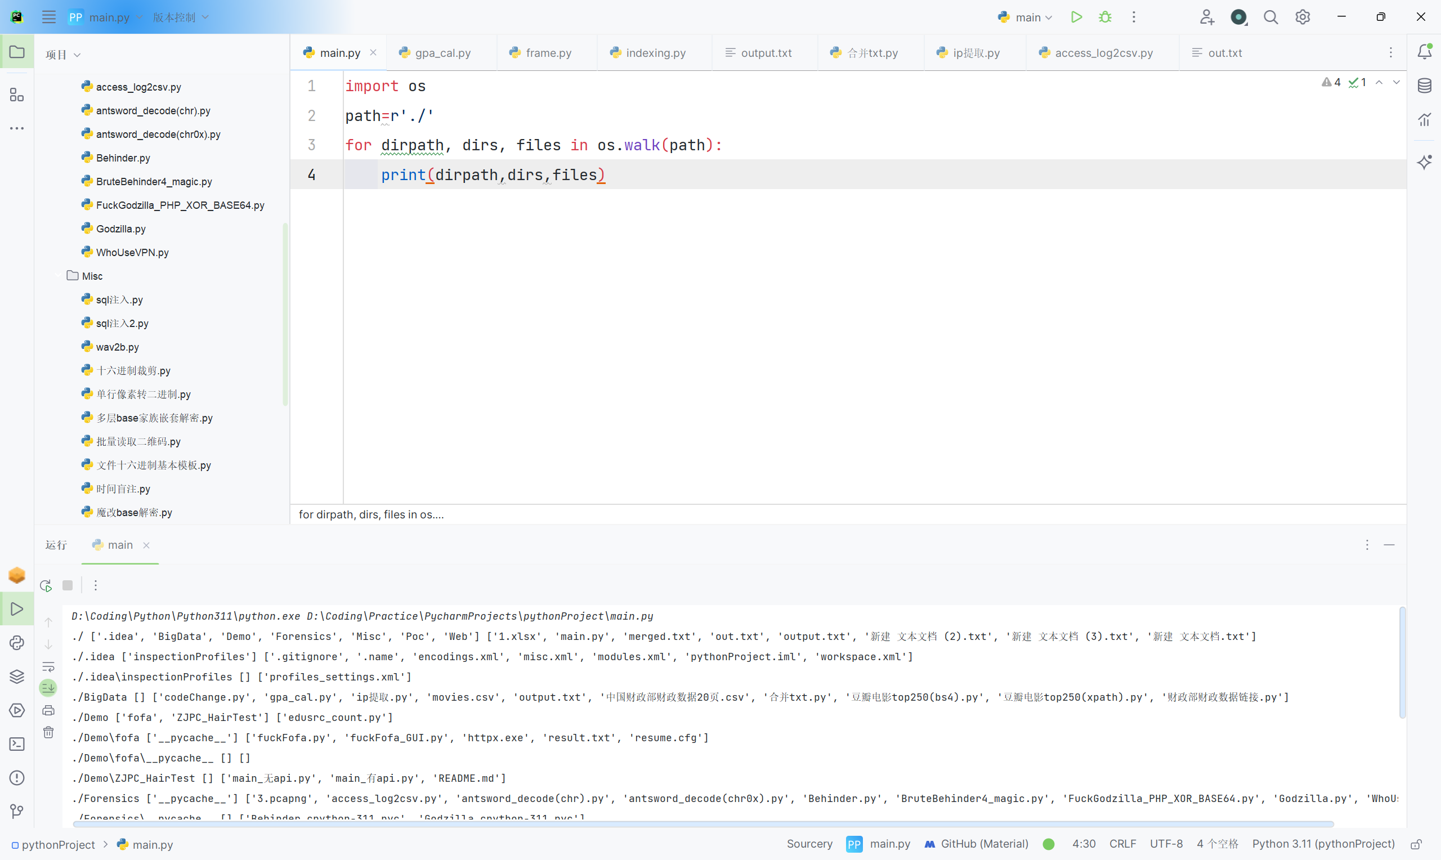The image size is (1441, 860).
Task: Clear all console output trash icon
Action: [x=48, y=732]
